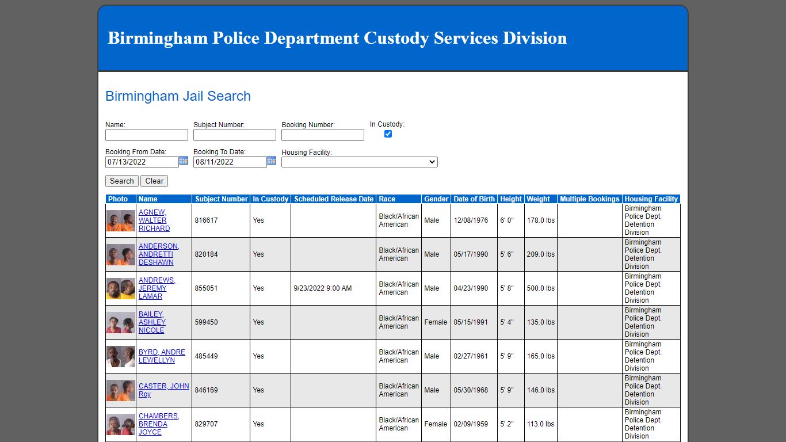This screenshot has width=786, height=442.
Task: Click the Scheduled Release Date column header
Action: tap(334, 199)
